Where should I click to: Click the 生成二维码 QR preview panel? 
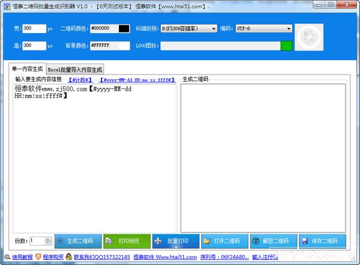(263, 158)
